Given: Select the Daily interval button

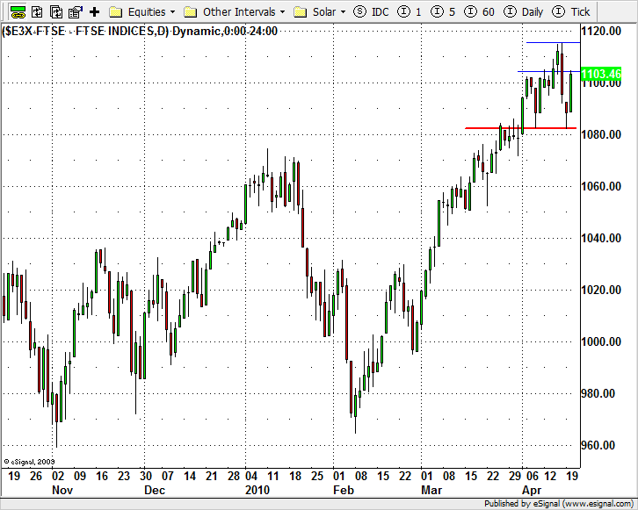Looking at the screenshot, I should (x=523, y=11).
